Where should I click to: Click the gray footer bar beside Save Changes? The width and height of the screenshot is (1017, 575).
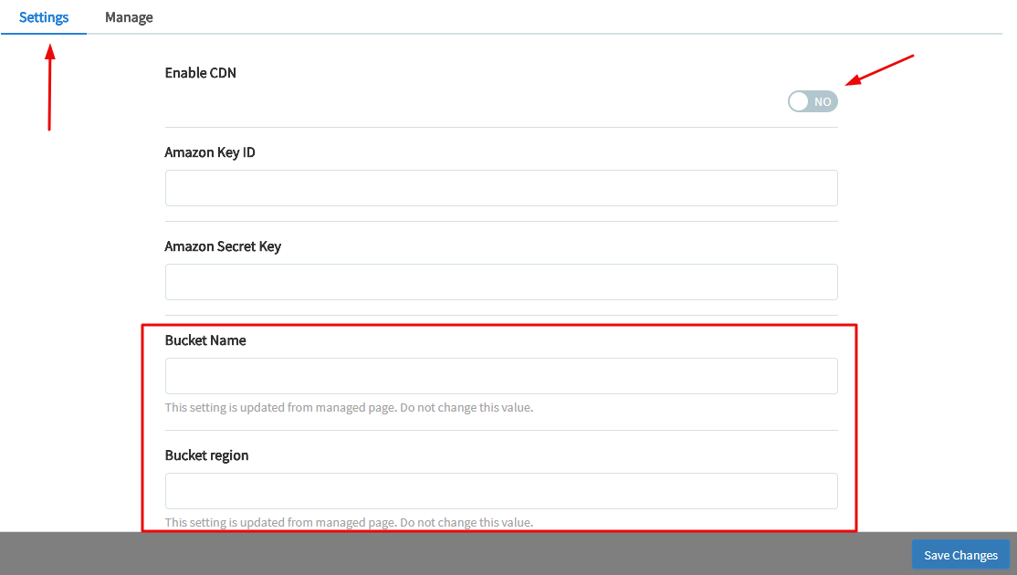click(x=456, y=554)
